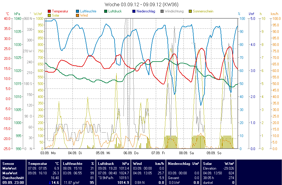282x185 pixels.
Task: Click the Sonnenschein legend swatch
Action: coord(190,11)
